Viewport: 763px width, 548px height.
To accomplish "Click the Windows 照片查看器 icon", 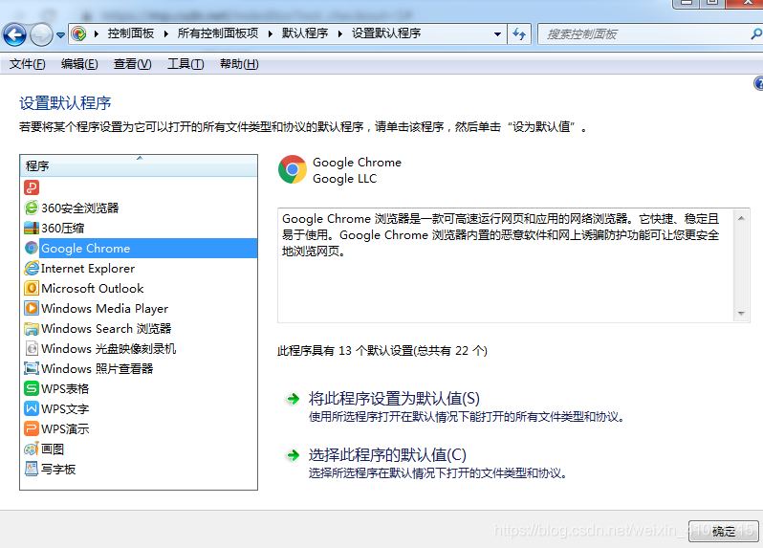I will pos(32,368).
